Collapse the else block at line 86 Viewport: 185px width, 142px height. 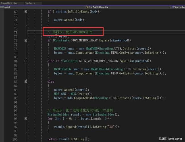coord(26,82)
